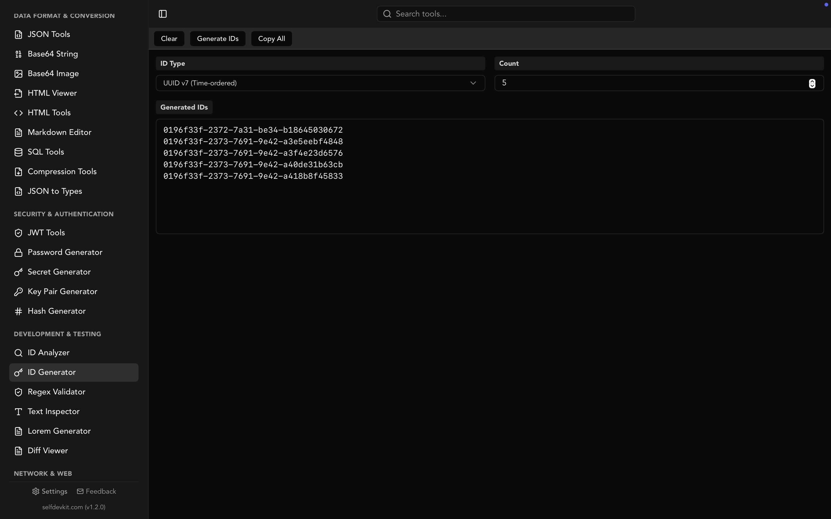The width and height of the screenshot is (831, 519).
Task: Open the ID Type dropdown
Action: [320, 83]
